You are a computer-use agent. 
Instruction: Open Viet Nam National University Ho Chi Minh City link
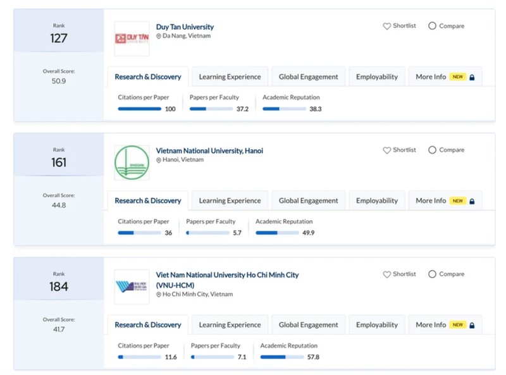tap(227, 280)
